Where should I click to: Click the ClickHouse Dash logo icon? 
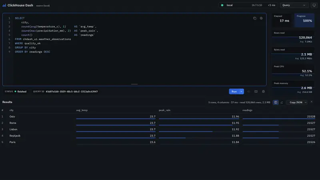[x=4, y=5]
